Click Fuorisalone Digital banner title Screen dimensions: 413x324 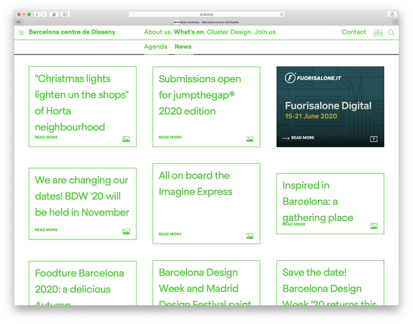328,106
